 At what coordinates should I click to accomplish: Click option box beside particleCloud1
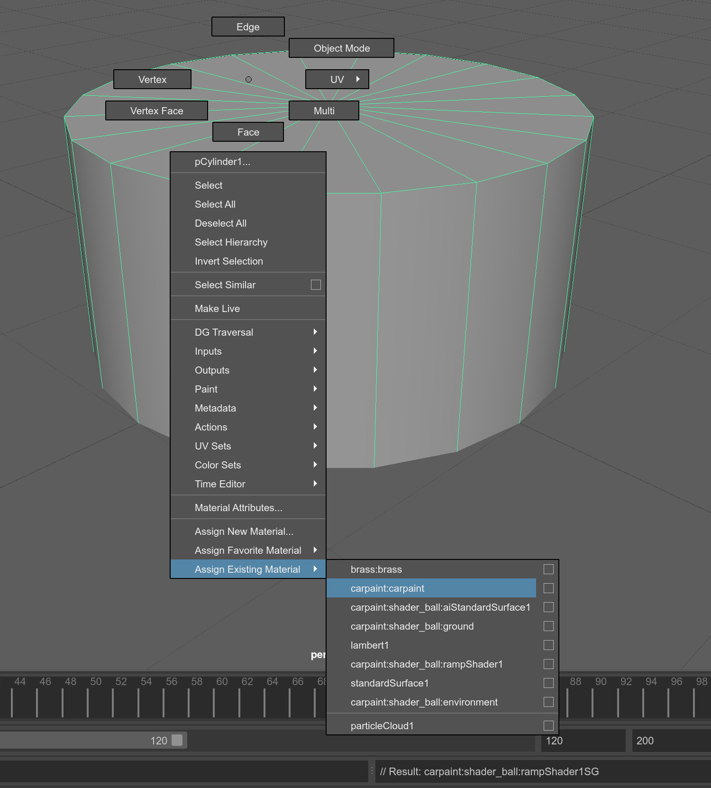(548, 725)
